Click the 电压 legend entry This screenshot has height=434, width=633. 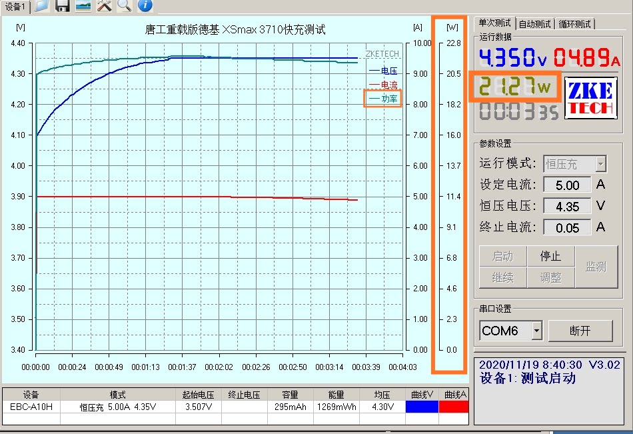tap(383, 71)
